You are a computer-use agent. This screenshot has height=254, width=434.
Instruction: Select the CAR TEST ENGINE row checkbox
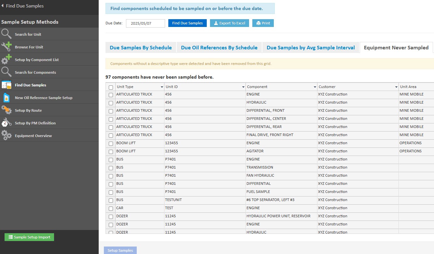(x=111, y=209)
